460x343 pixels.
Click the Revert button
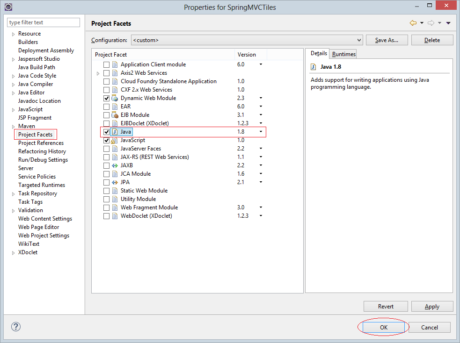pos(386,307)
